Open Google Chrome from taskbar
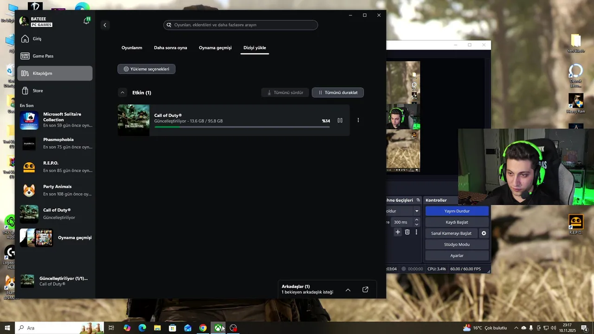 (x=203, y=328)
